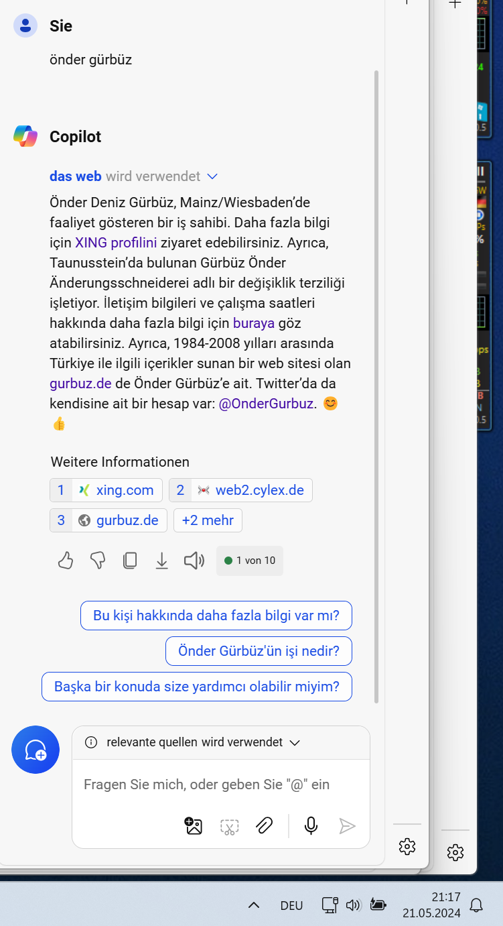This screenshot has width=503, height=926.
Task: Expand the 'das web wird verwendet' chevron
Action: [x=212, y=176]
